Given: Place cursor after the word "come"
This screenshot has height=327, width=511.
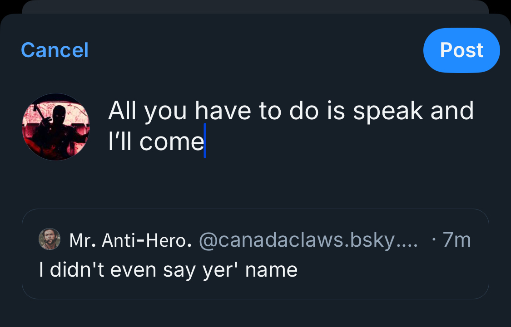Looking at the screenshot, I should [x=205, y=142].
